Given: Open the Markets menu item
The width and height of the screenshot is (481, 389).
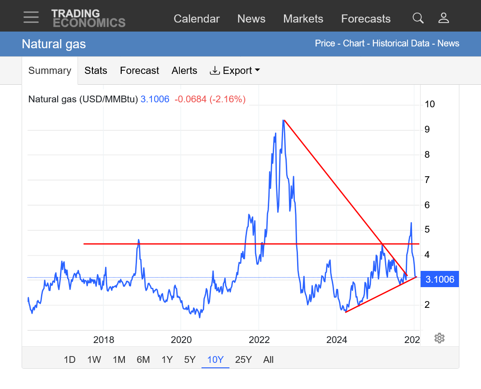Looking at the screenshot, I should tap(303, 19).
